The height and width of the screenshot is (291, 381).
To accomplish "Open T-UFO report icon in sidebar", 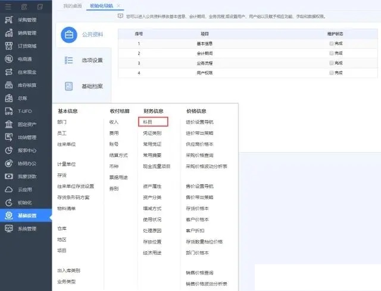I will 9,111.
